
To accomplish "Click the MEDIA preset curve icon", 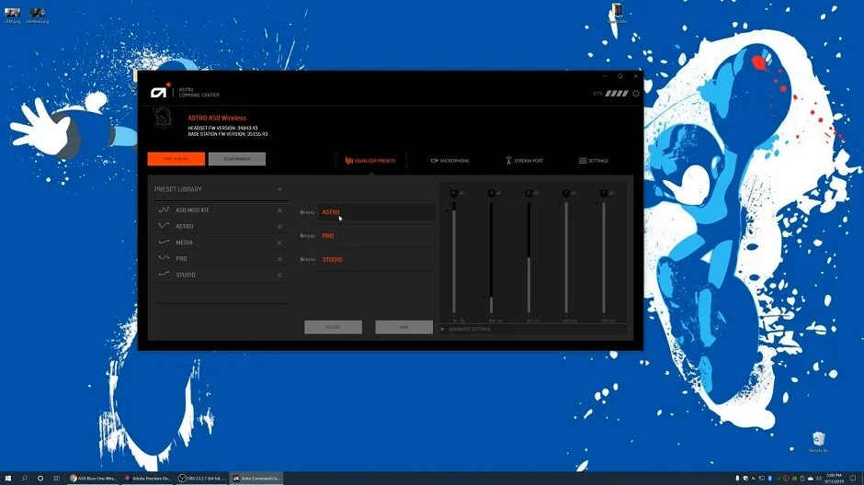I will click(164, 242).
